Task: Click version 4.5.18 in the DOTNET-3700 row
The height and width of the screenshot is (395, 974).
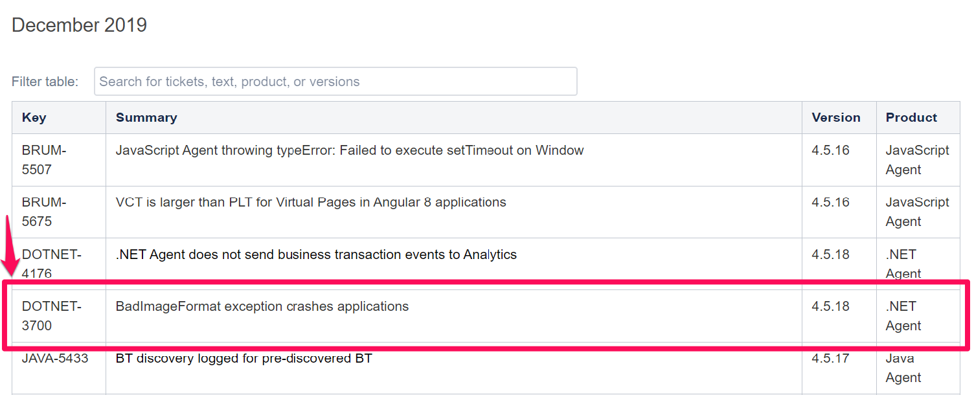Action: click(x=830, y=306)
